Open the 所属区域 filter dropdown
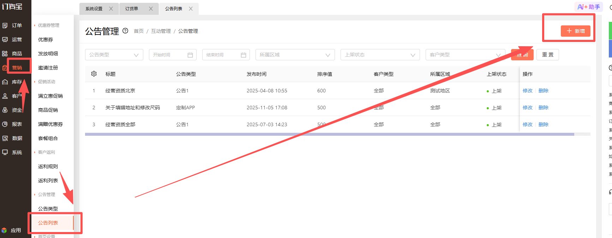Viewport: 612px width, 238px height. point(295,55)
